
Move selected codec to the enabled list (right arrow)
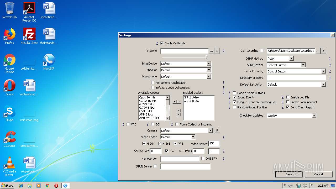179,102
